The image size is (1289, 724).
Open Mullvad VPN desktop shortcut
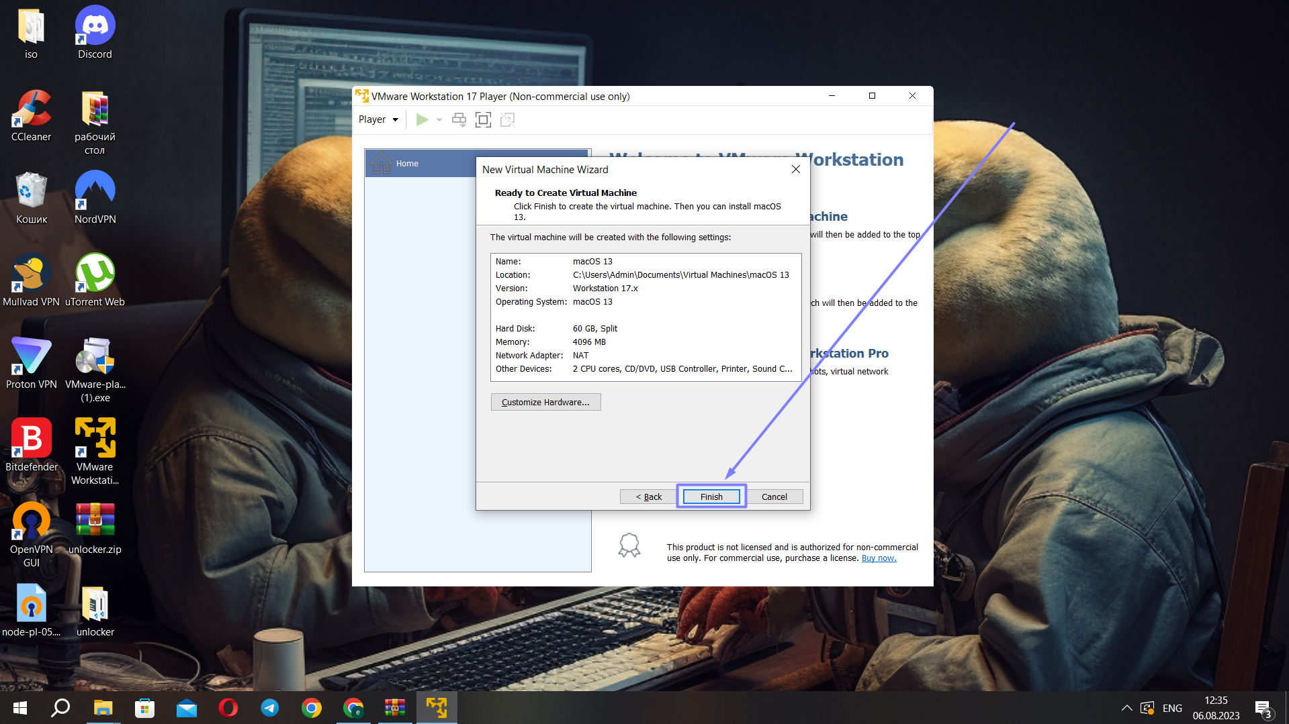[x=31, y=280]
